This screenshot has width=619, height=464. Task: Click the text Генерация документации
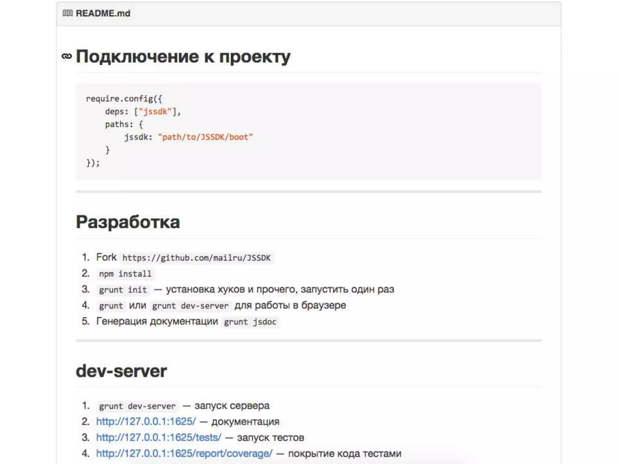point(157,321)
